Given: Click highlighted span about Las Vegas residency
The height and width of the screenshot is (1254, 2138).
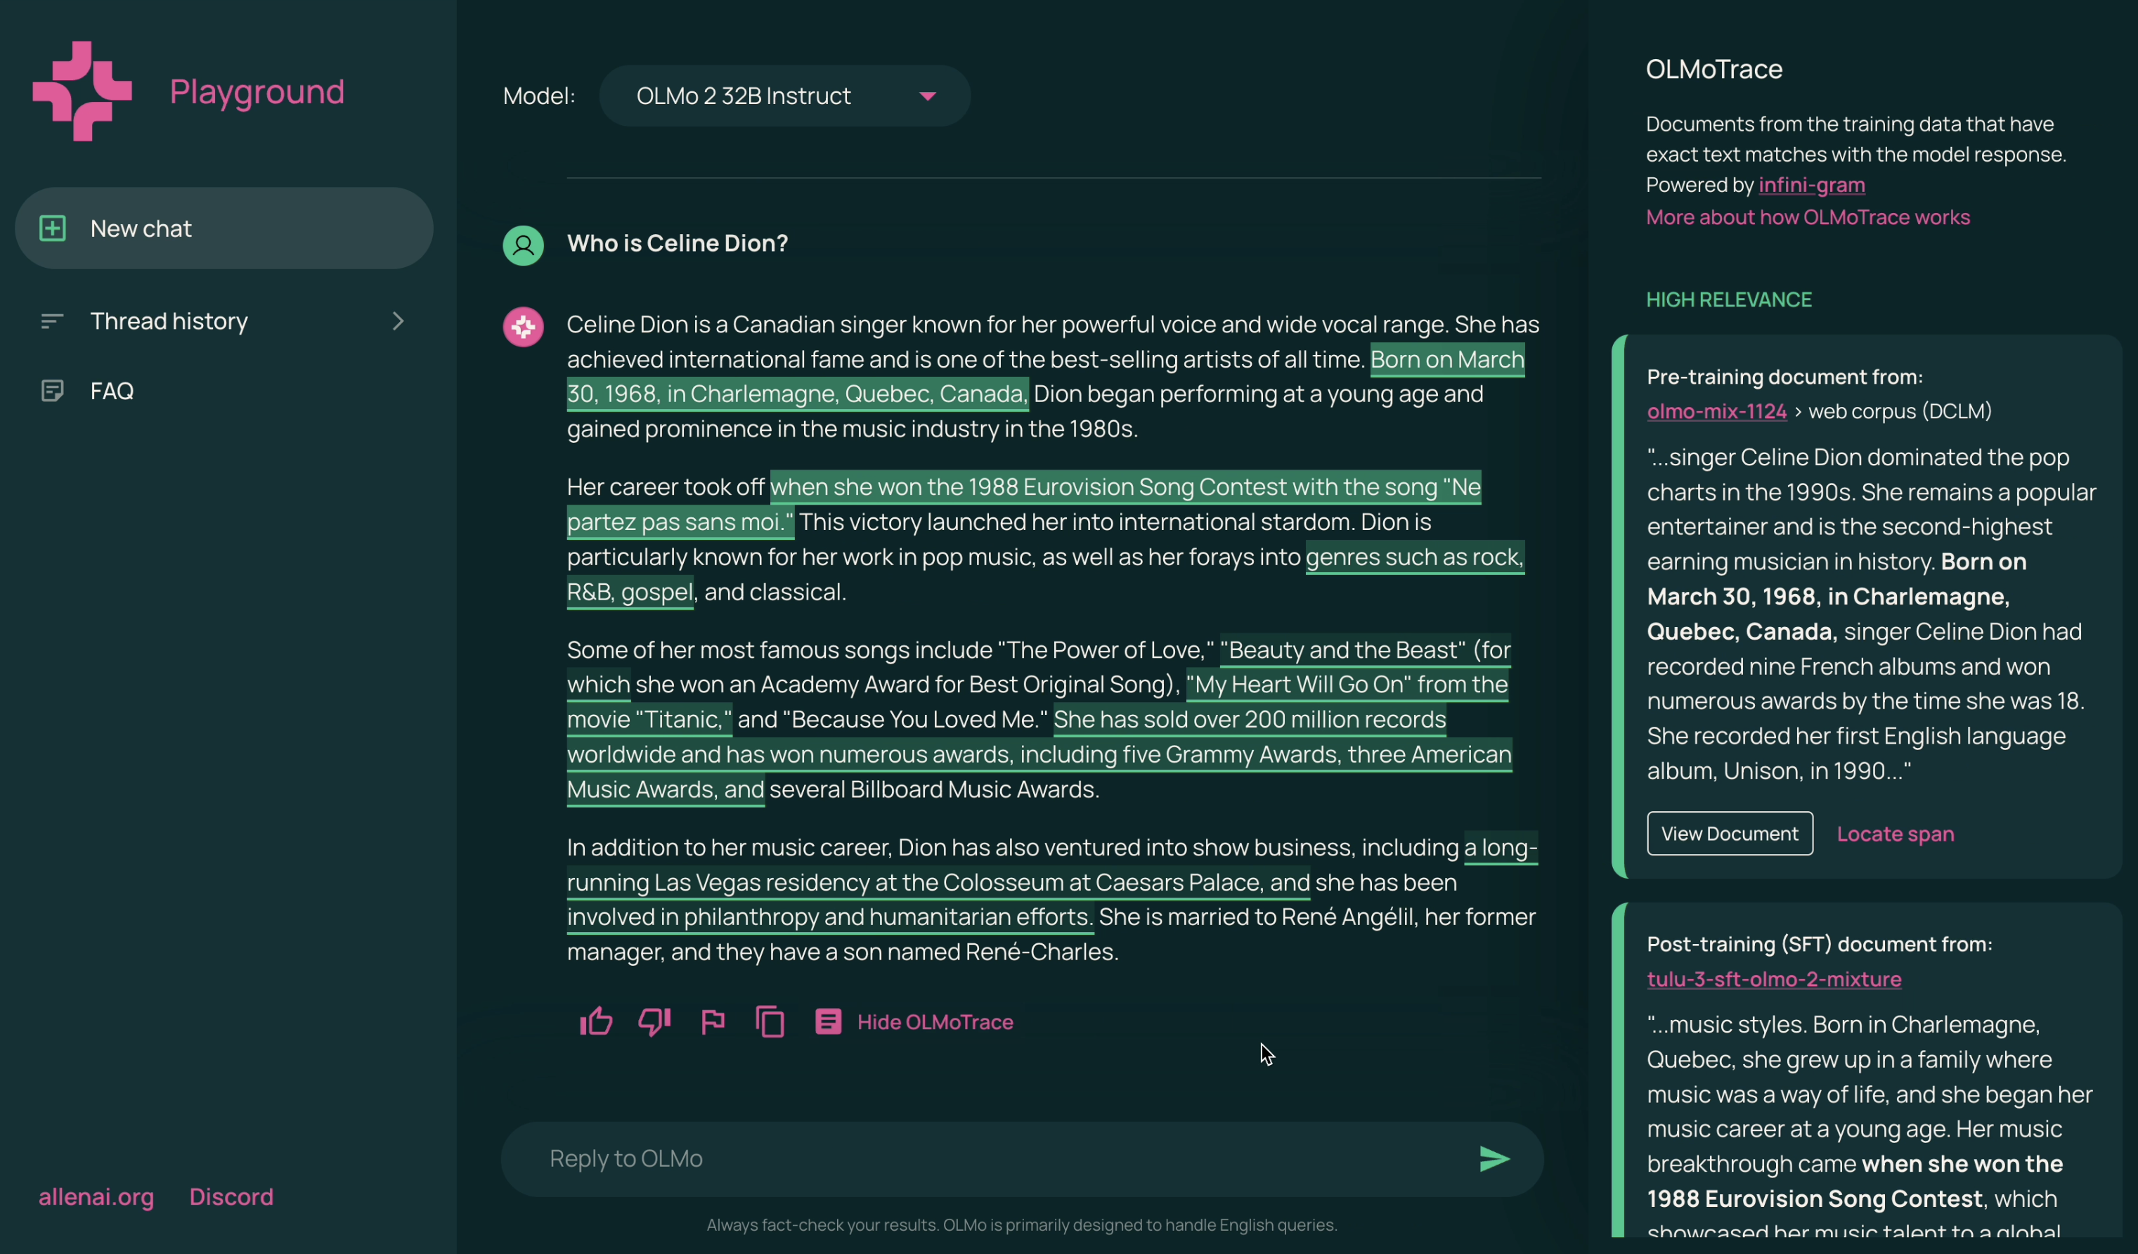Looking at the screenshot, I should (938, 882).
